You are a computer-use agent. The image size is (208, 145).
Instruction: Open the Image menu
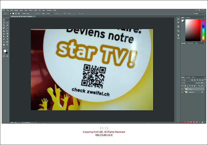(x=16, y=10)
